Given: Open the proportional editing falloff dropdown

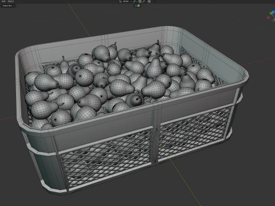Looking at the screenshot, I should (154, 1).
